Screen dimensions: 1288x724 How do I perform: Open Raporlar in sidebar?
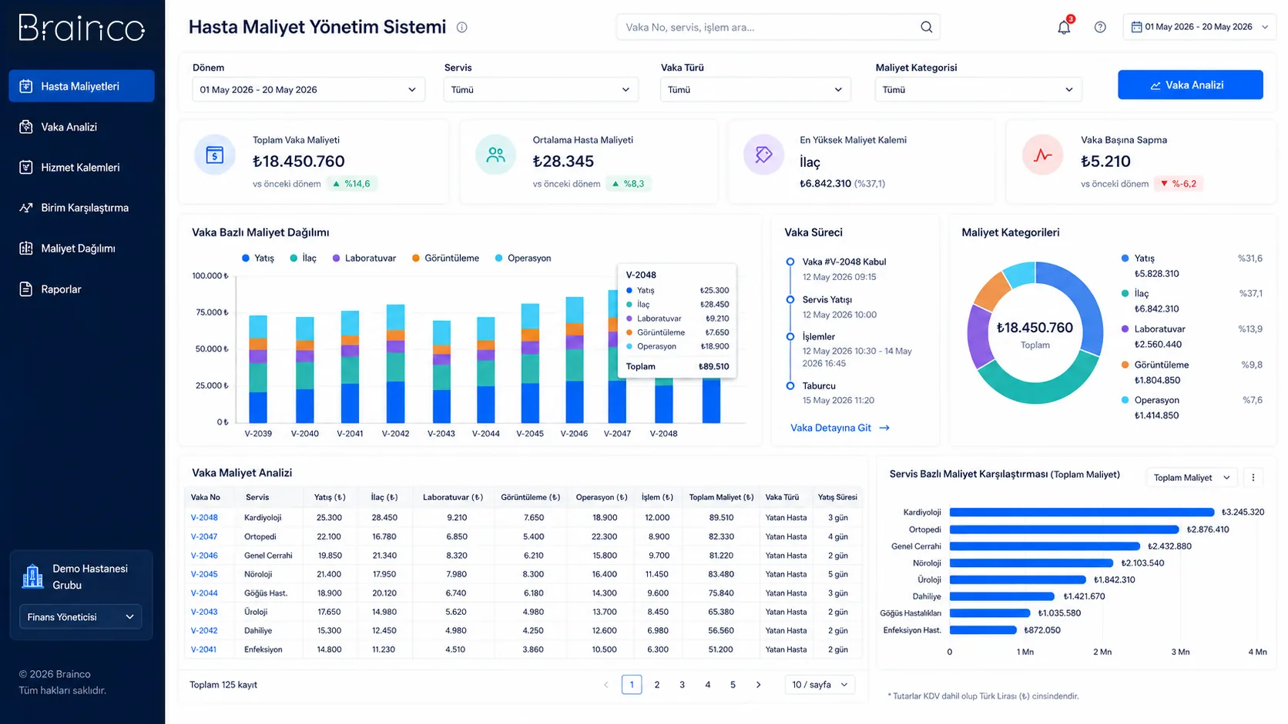pyautogui.click(x=82, y=289)
